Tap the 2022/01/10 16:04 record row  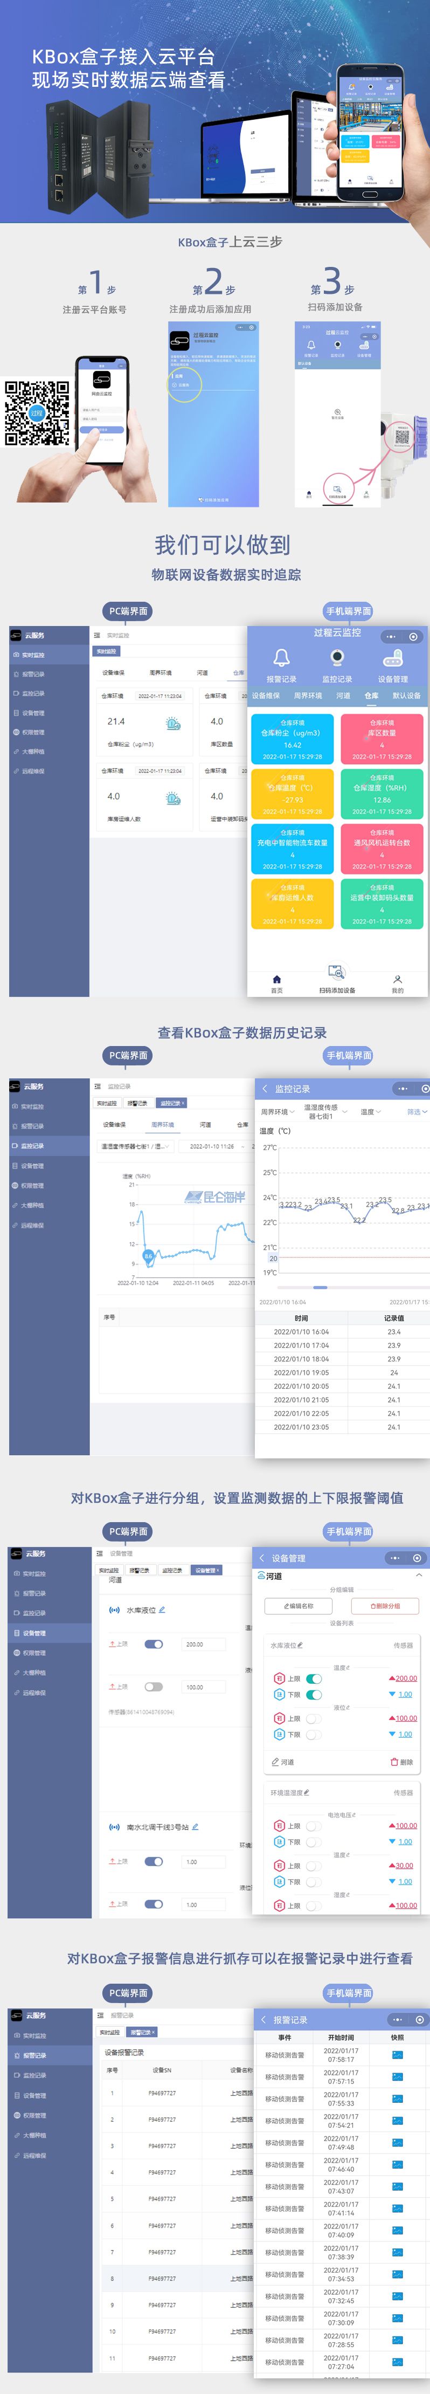tap(342, 1332)
